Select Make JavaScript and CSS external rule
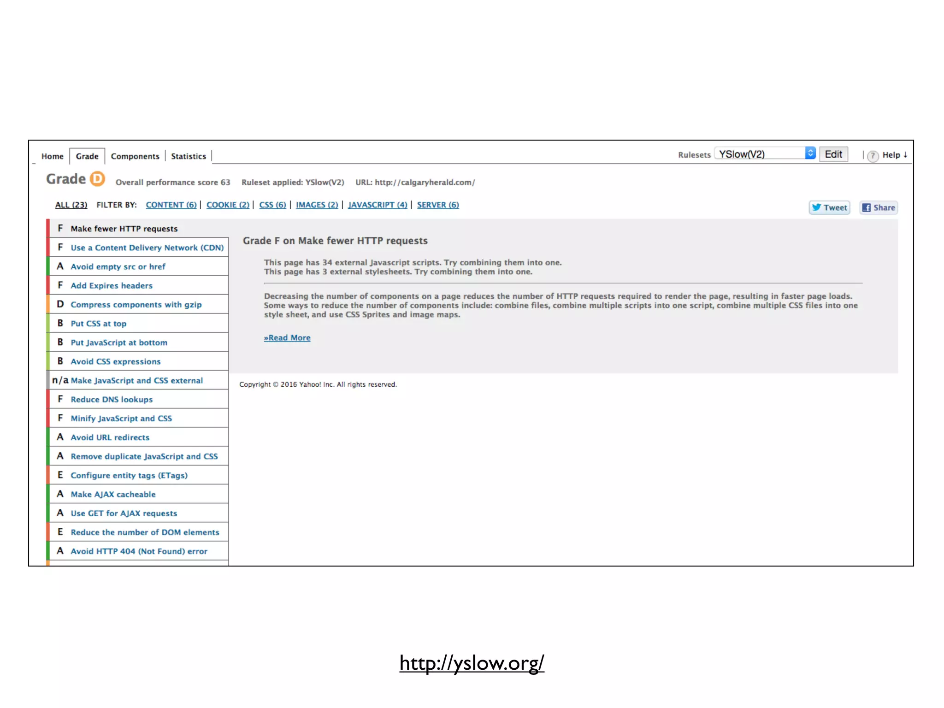 pyautogui.click(x=138, y=380)
